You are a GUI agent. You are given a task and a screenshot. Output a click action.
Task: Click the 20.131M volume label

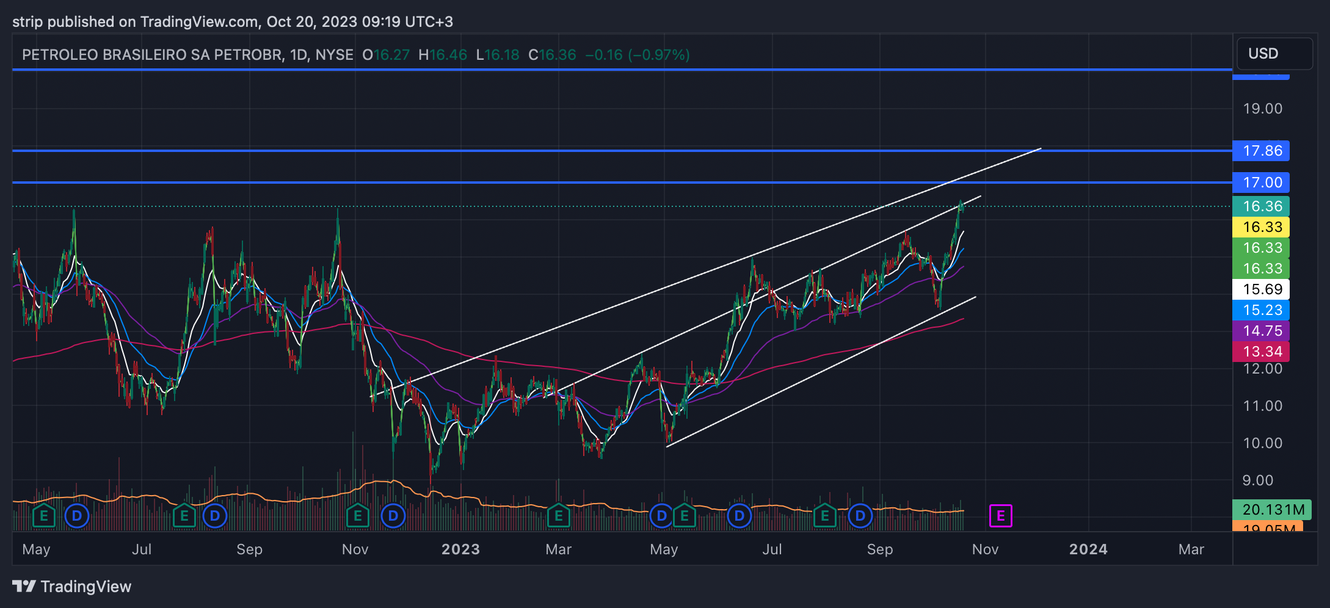pyautogui.click(x=1272, y=510)
